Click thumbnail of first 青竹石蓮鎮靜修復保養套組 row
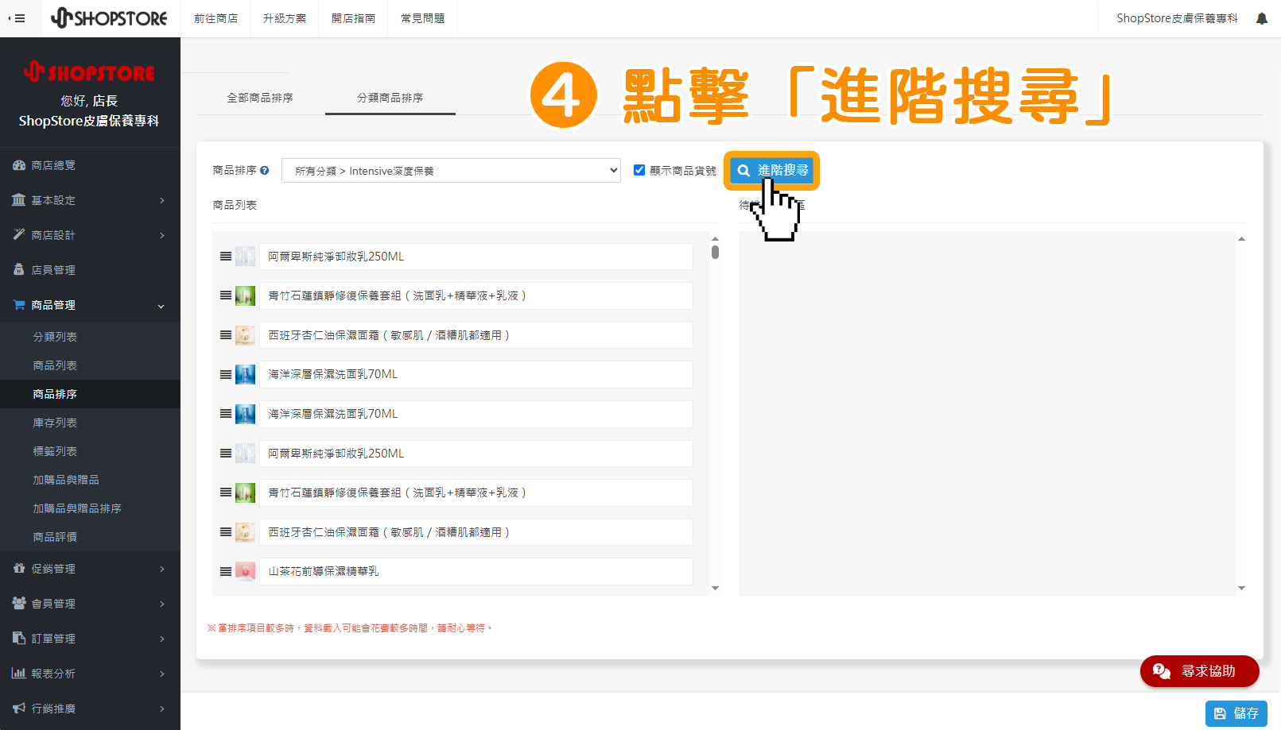This screenshot has height=730, width=1281. 246,295
